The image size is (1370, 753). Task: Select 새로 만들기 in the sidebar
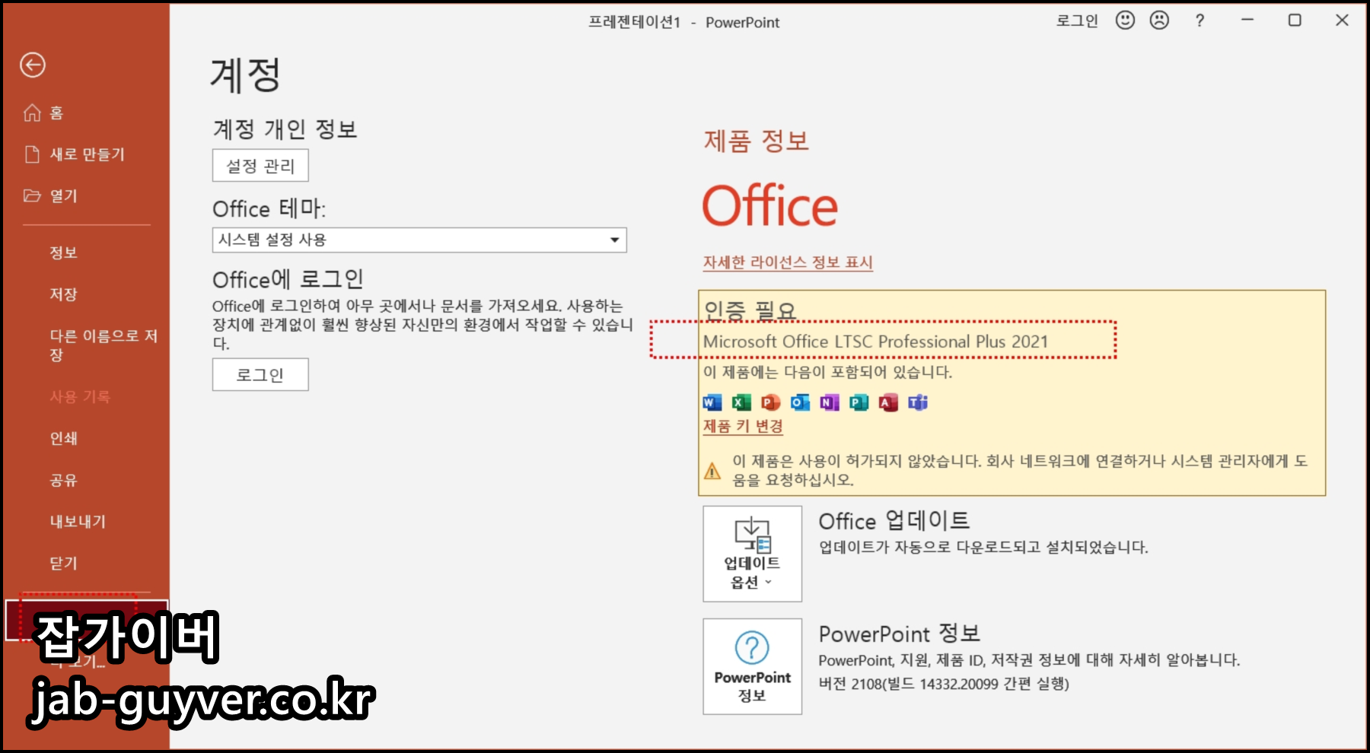click(75, 154)
